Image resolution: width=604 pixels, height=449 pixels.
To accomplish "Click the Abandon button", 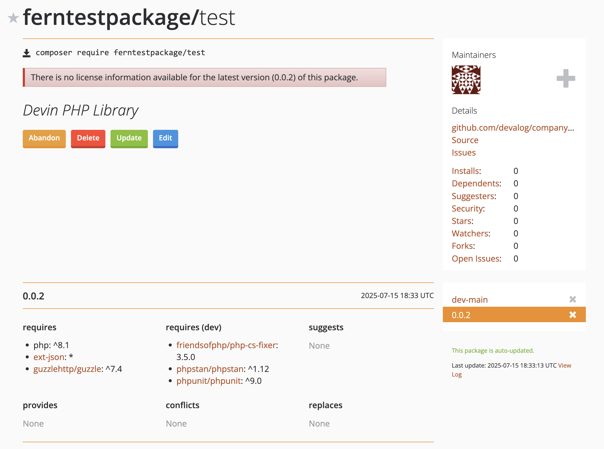I will click(44, 138).
